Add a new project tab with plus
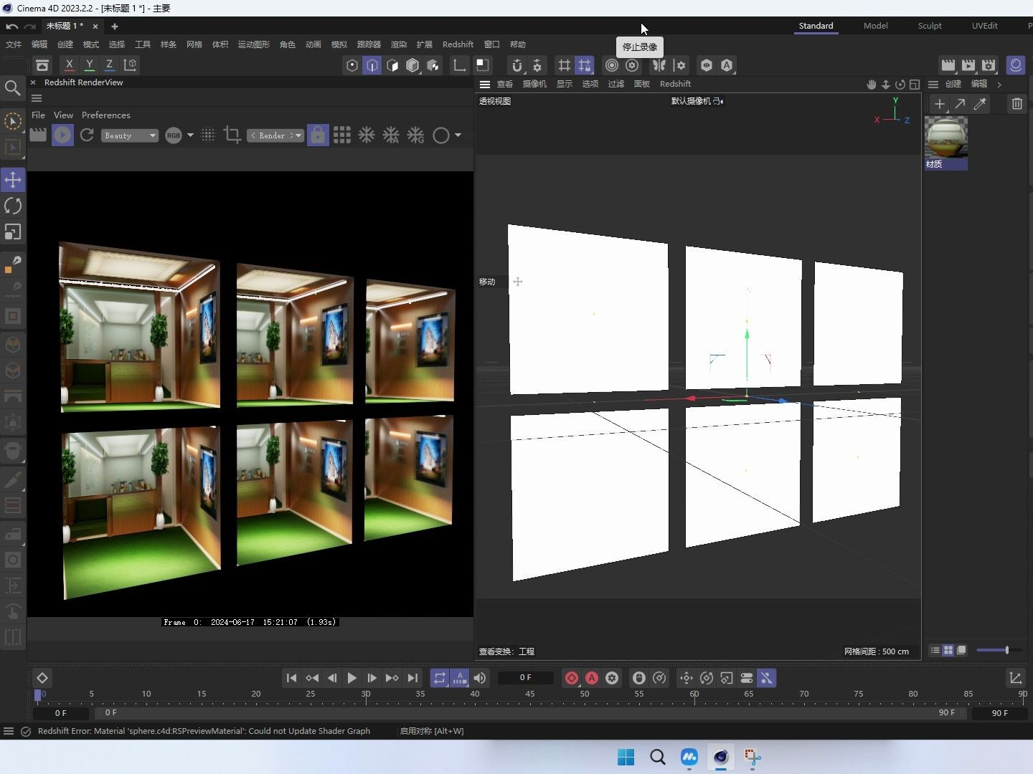Image resolution: width=1033 pixels, height=774 pixels. (x=114, y=26)
